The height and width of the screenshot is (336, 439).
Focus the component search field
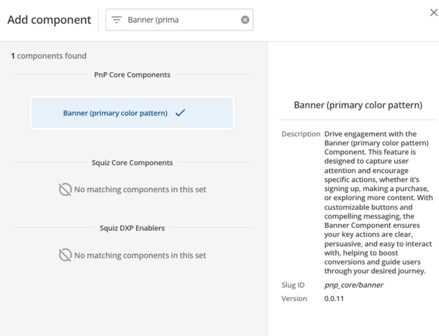pos(179,20)
